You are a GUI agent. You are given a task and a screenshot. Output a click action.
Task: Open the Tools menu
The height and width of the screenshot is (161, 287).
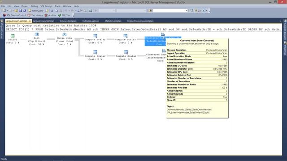coord(58,6)
